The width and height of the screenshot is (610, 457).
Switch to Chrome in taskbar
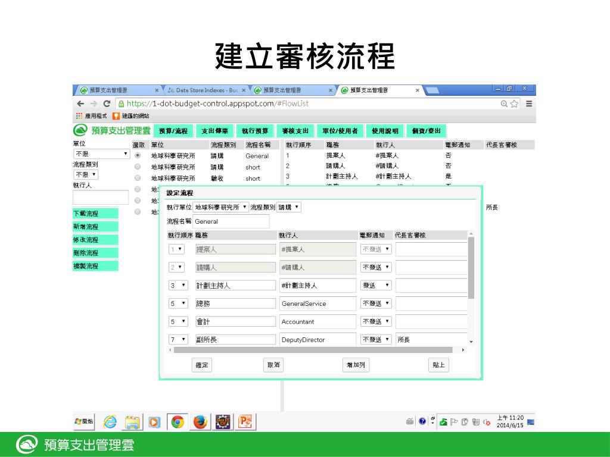(178, 422)
